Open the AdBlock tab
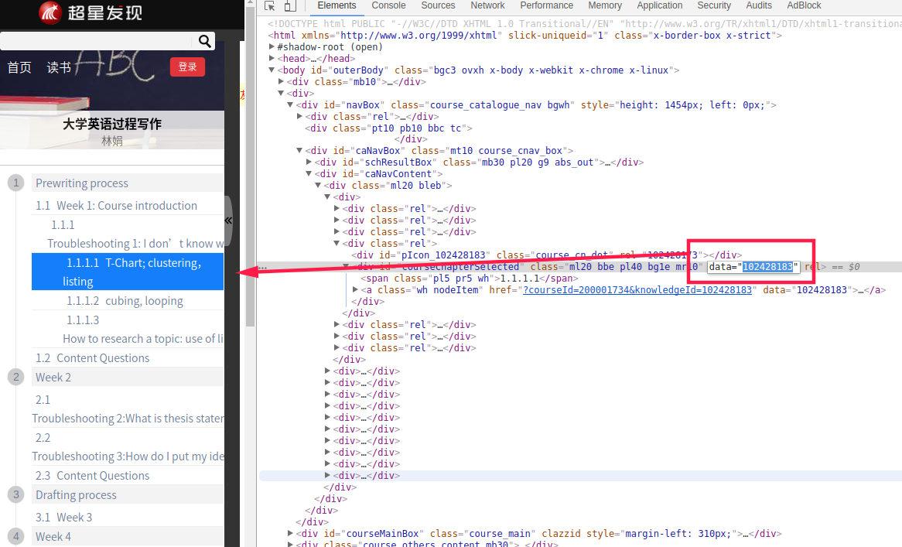This screenshot has height=547, width=902. click(804, 5)
